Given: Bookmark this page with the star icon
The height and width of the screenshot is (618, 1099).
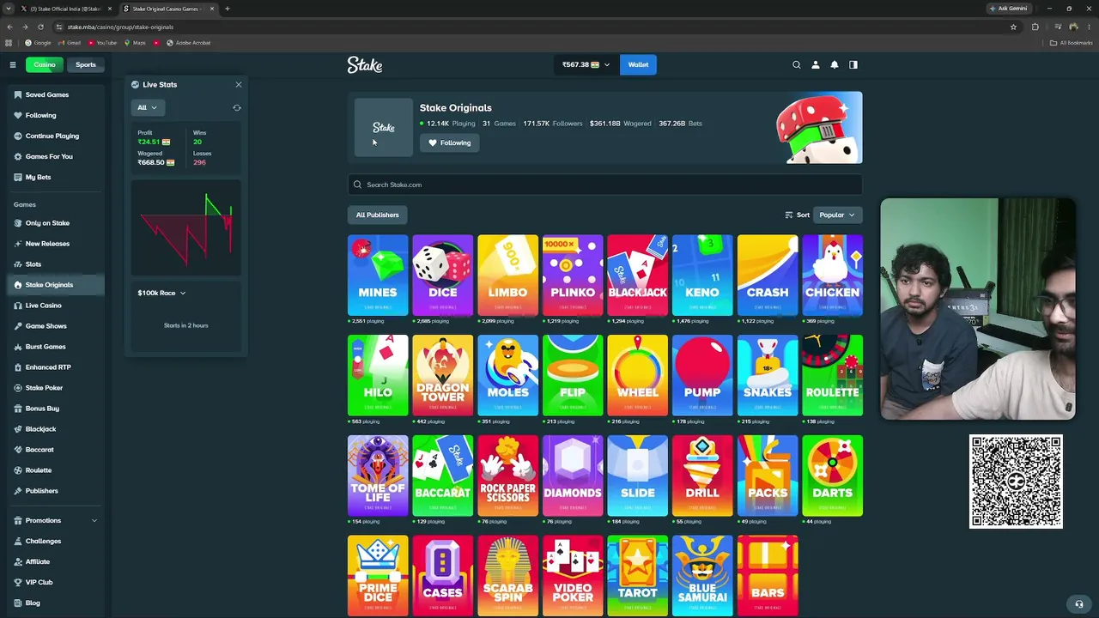Looking at the screenshot, I should [x=1013, y=27].
